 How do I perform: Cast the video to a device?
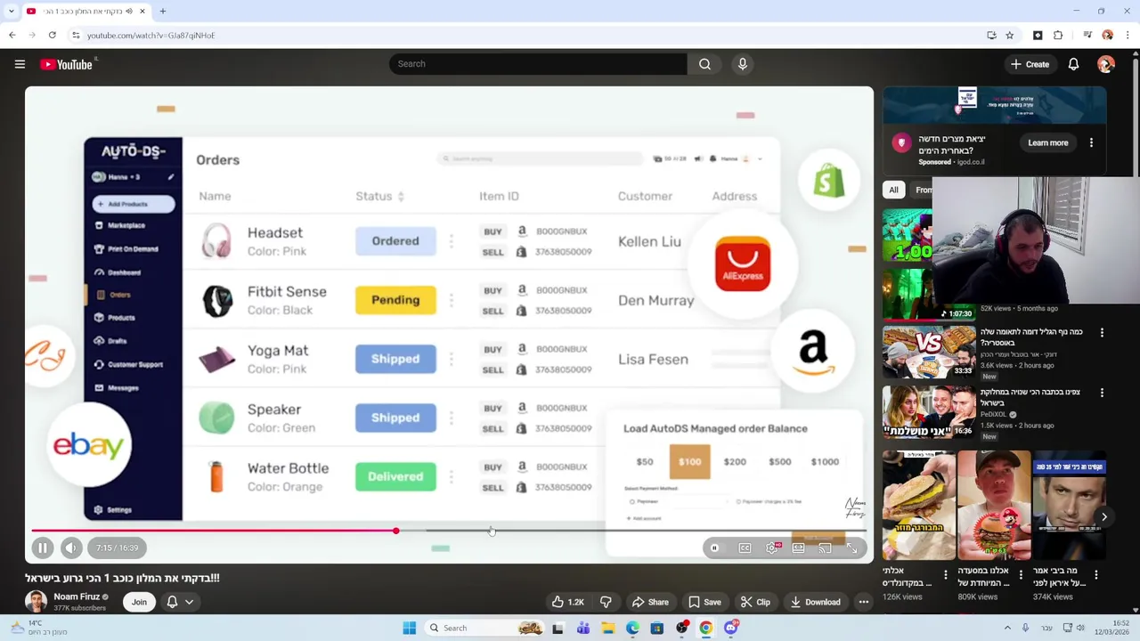click(x=825, y=548)
